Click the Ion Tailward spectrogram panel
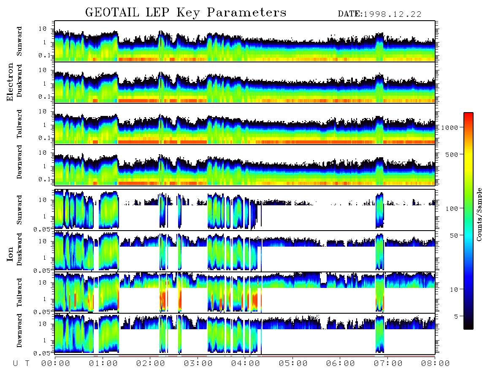 tap(245, 293)
